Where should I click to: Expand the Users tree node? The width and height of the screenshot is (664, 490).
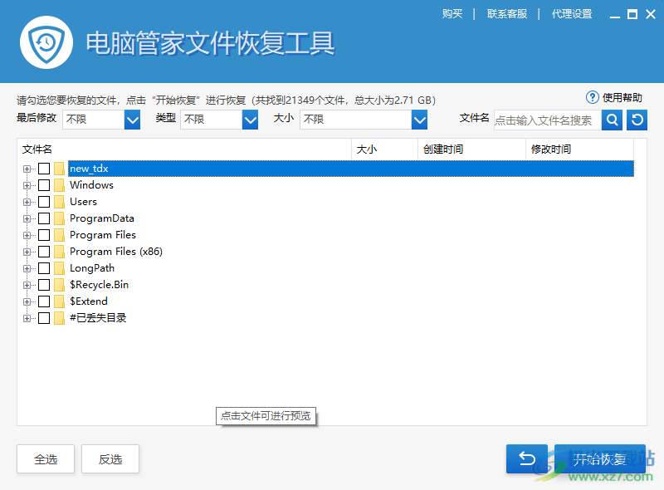27,202
